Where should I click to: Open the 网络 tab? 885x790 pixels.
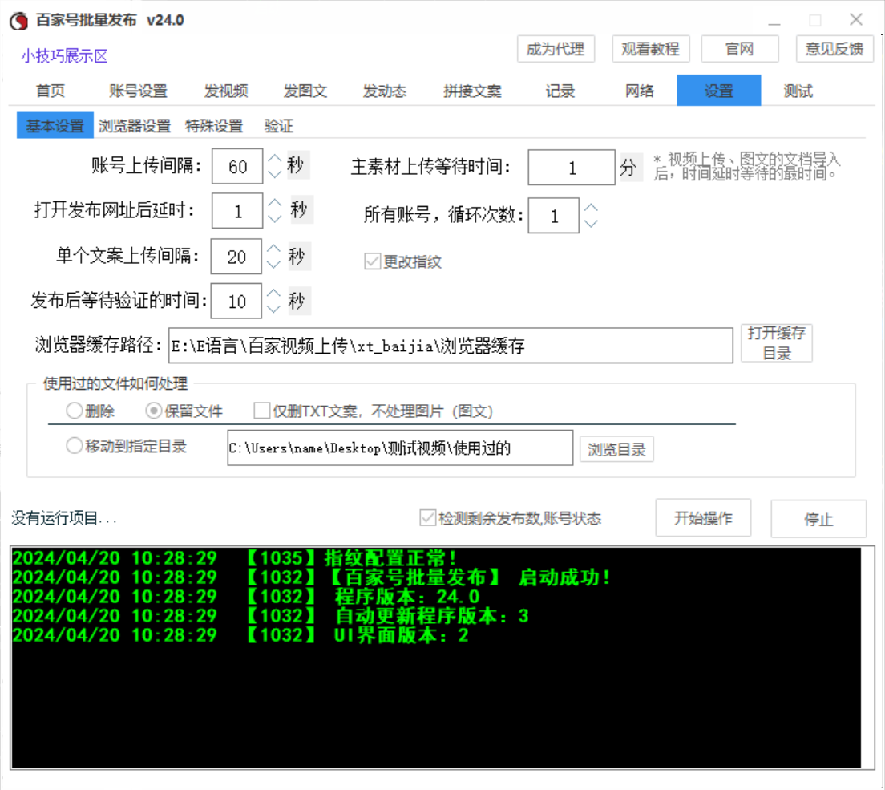click(x=639, y=91)
